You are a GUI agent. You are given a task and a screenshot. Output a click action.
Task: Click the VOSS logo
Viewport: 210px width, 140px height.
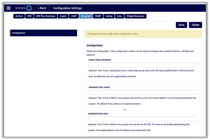(x=24, y=8)
